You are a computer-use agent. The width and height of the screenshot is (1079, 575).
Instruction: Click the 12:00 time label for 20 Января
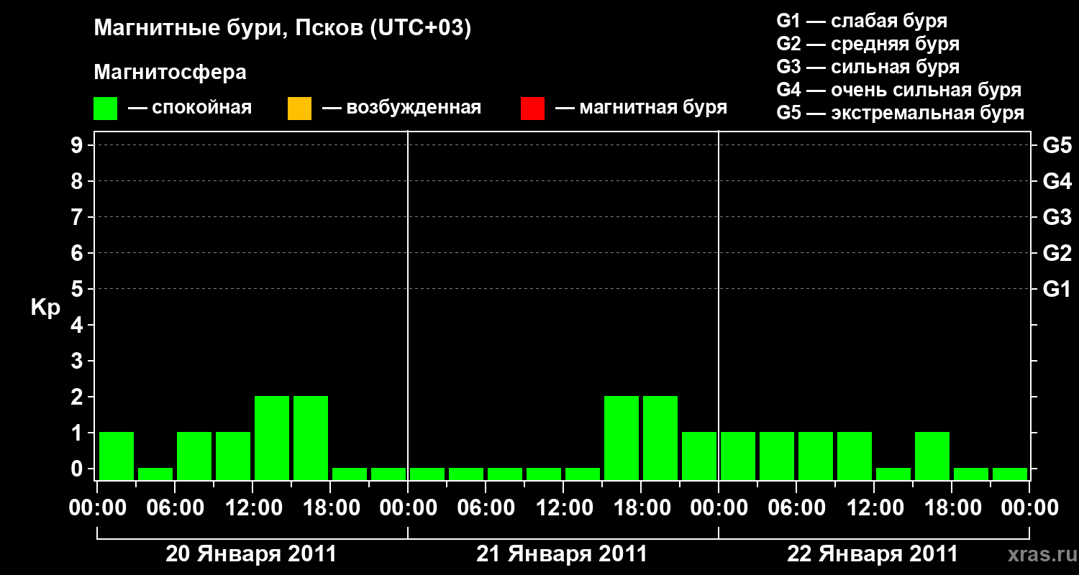click(252, 509)
